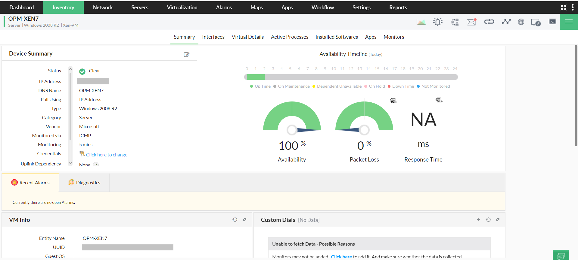The height and width of the screenshot is (260, 578).
Task: Open the workflow icon in device toolbar
Action: tap(455, 22)
